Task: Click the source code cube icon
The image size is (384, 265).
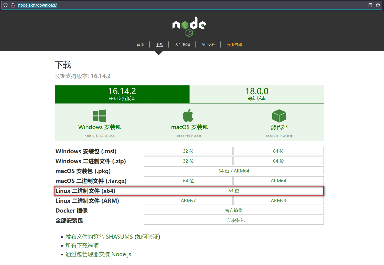Action: coord(279,116)
